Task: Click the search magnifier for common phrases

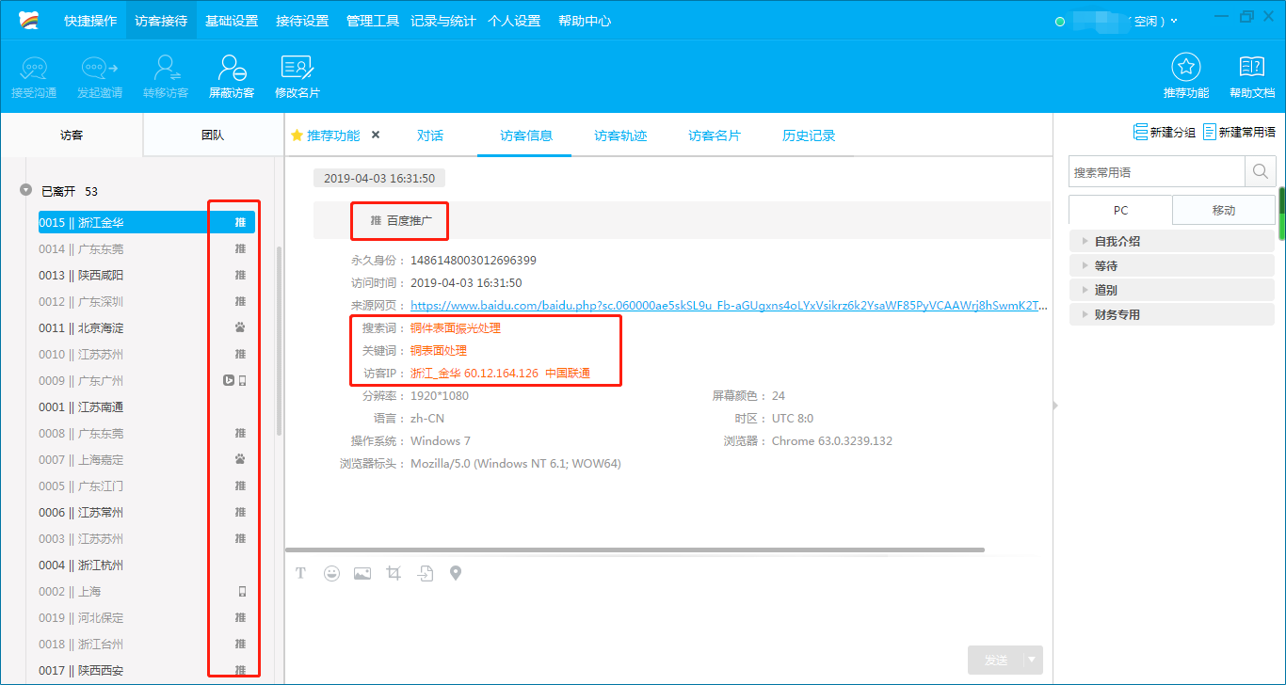Action: [1260, 172]
